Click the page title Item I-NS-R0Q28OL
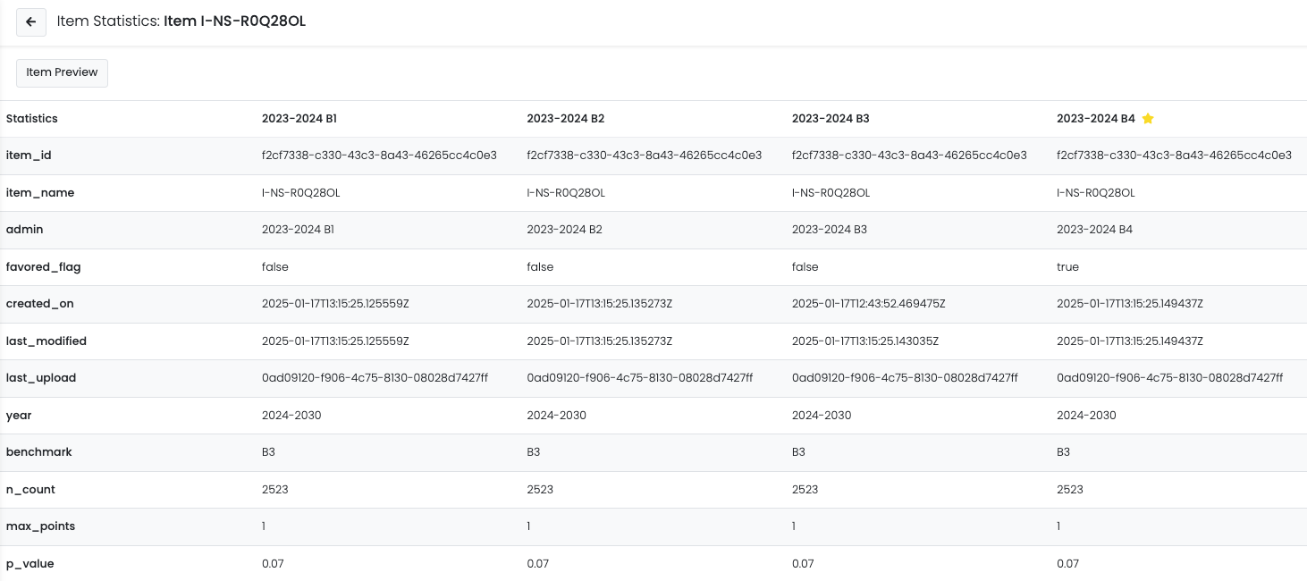1307x581 pixels. [x=234, y=21]
